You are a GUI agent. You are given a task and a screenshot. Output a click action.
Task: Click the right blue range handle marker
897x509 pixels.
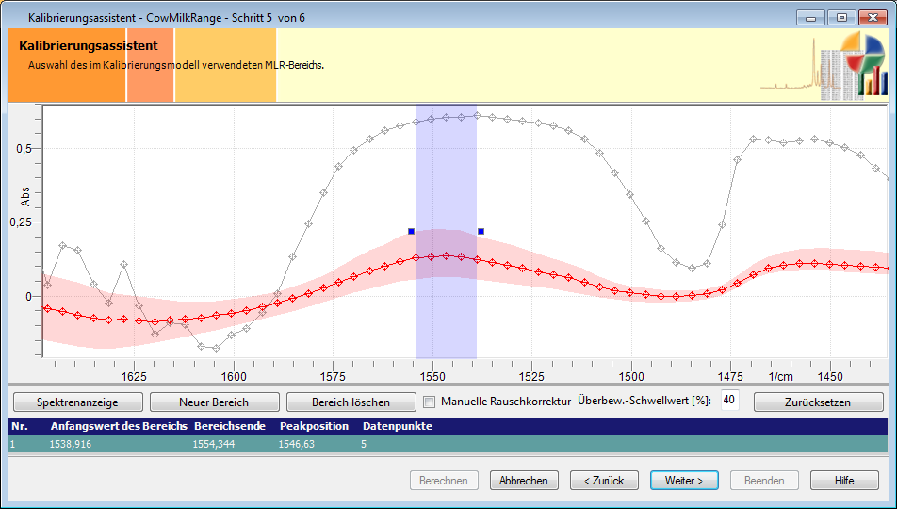click(x=481, y=231)
